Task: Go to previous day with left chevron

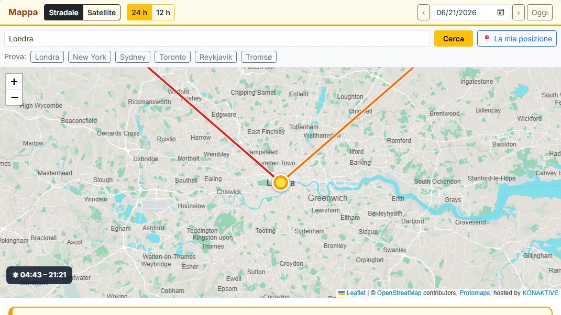Action: (423, 13)
